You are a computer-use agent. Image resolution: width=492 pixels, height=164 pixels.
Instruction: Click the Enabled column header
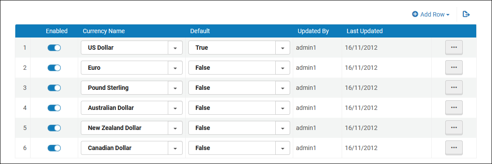point(56,31)
